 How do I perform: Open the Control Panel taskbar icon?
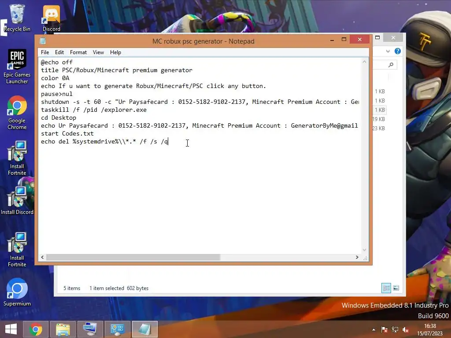click(x=117, y=329)
